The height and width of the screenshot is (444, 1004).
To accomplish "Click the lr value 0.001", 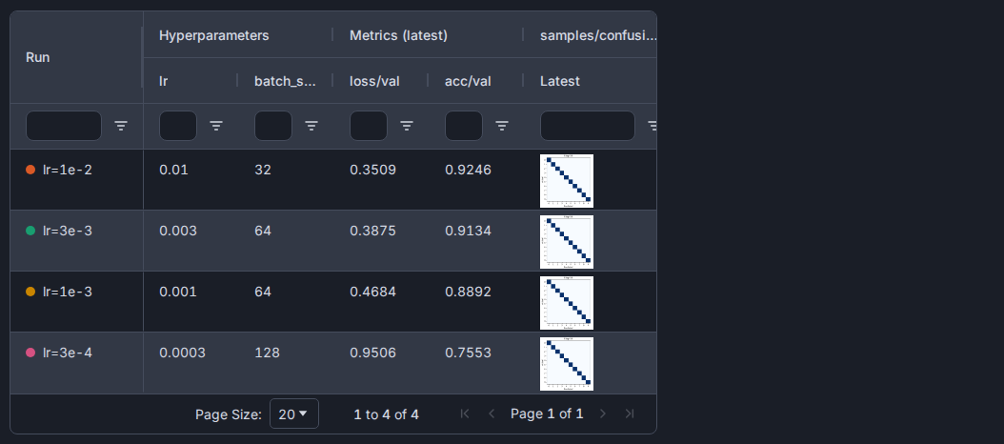I will [178, 292].
